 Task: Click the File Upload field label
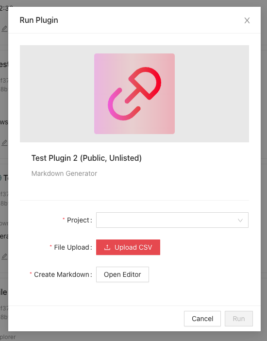71,247
